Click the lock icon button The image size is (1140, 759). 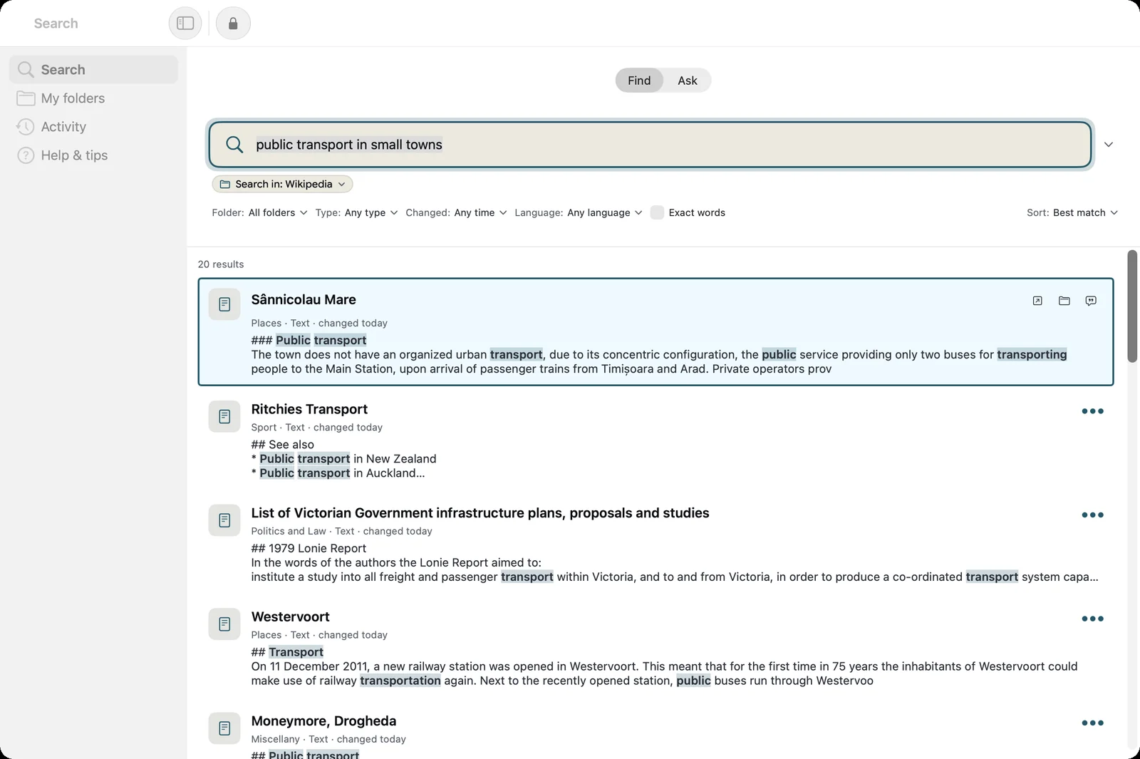pos(233,24)
